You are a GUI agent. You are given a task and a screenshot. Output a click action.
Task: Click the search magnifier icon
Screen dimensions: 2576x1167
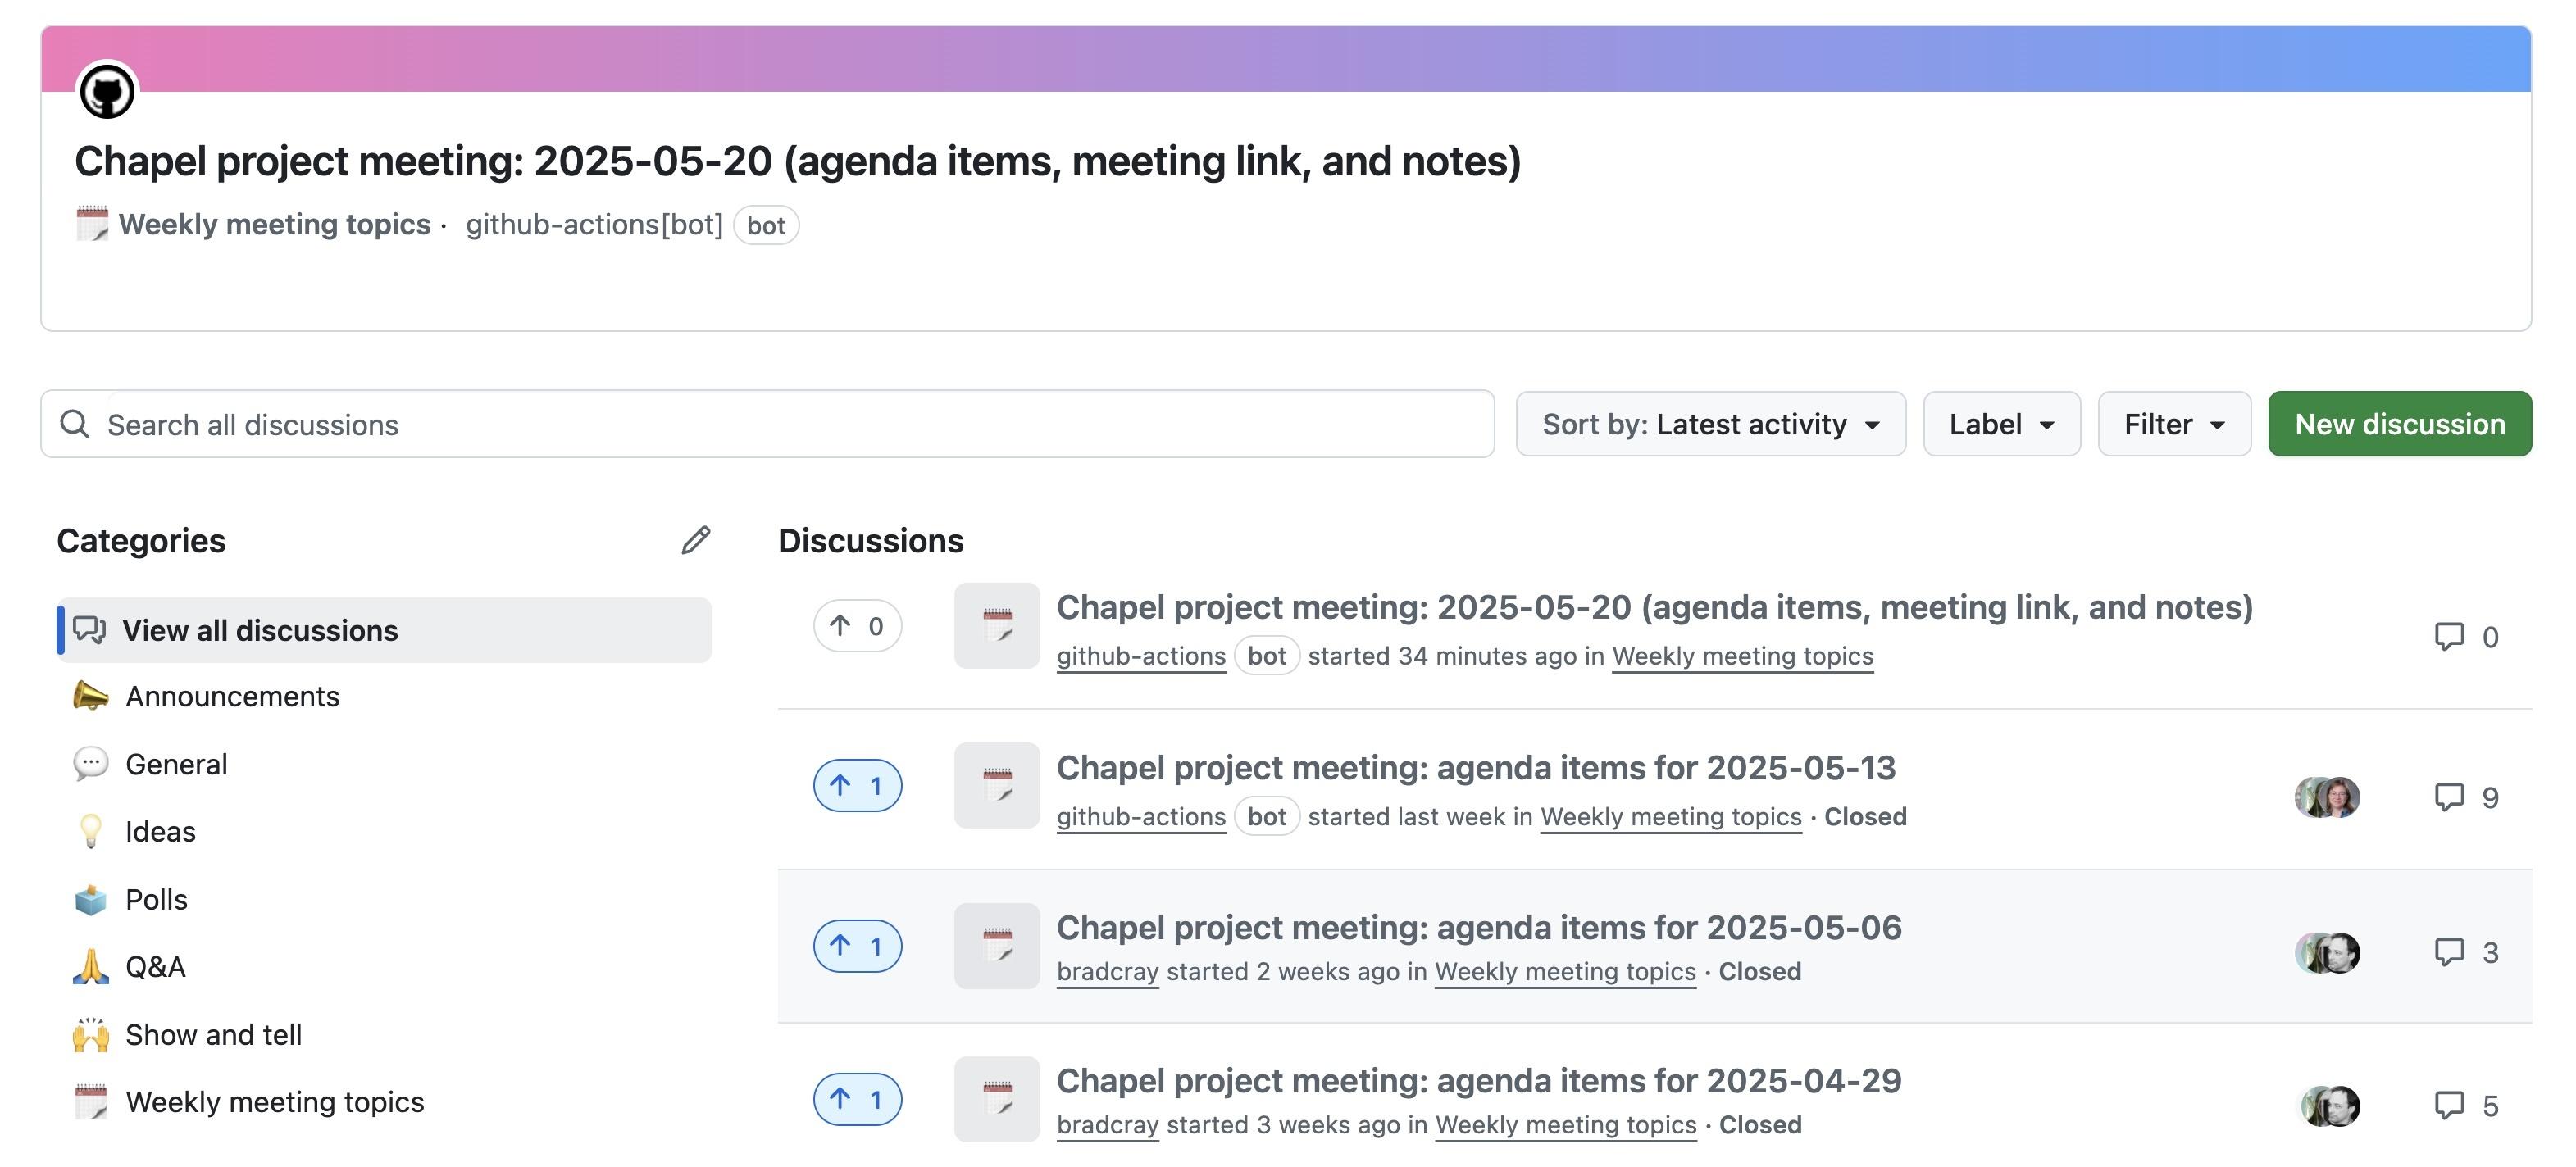75,424
